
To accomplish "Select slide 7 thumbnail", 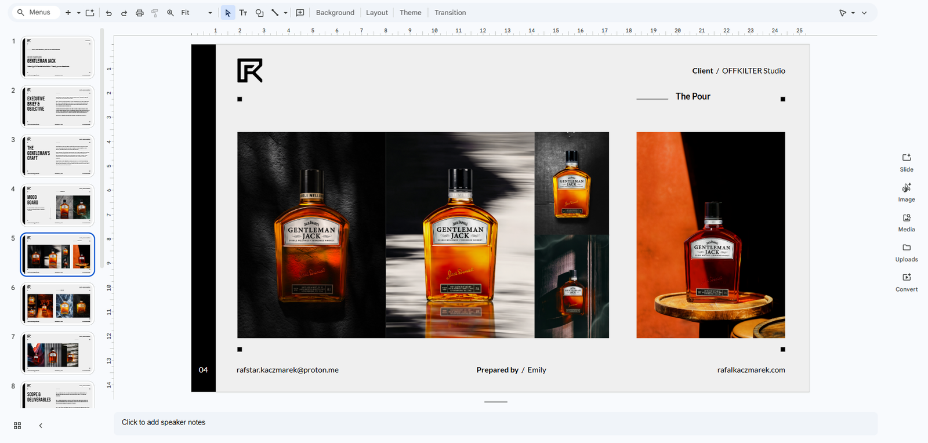I will [x=57, y=353].
